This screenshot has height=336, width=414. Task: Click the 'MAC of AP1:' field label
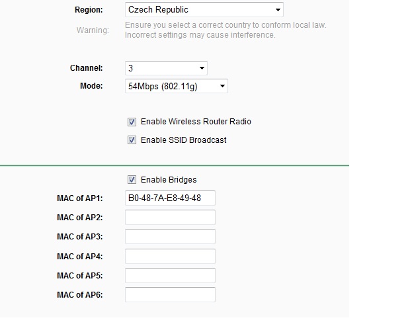coord(80,198)
